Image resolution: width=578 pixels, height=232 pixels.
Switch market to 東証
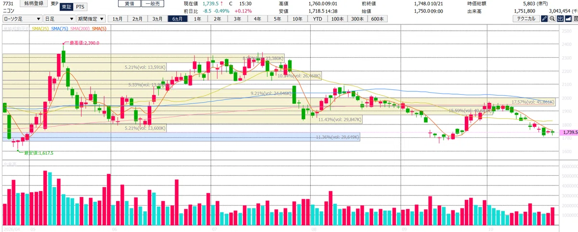[66, 7]
